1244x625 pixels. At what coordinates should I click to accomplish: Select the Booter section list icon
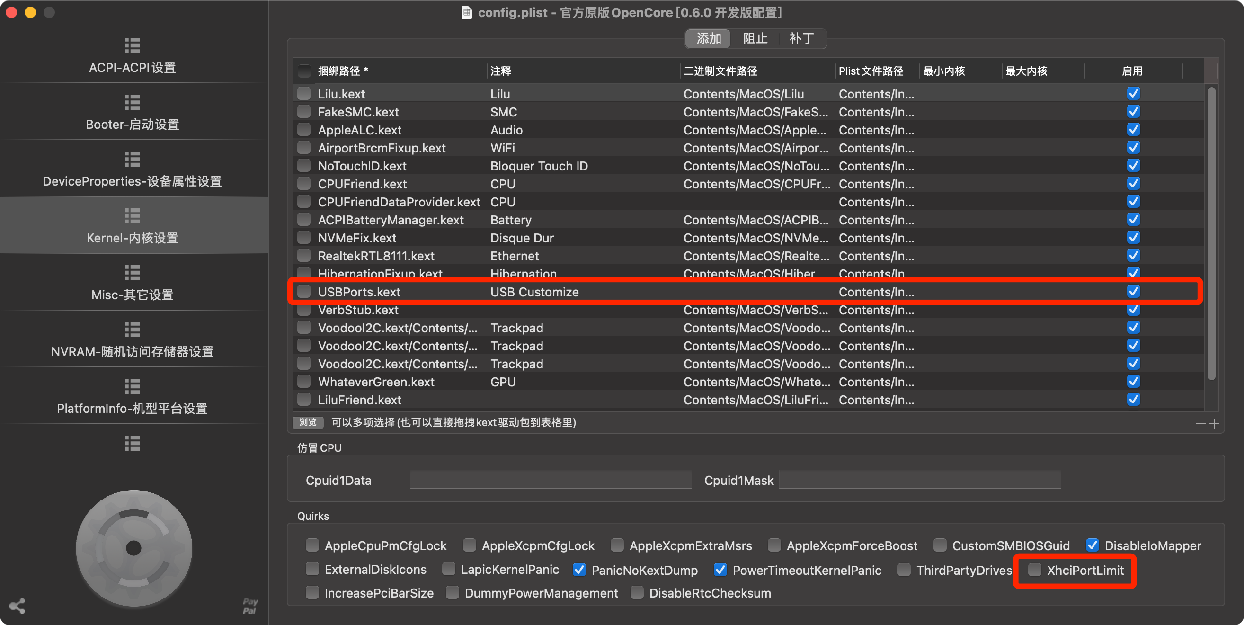coord(133,102)
